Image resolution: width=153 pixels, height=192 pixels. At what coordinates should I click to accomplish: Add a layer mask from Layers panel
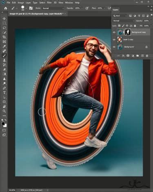(128, 56)
